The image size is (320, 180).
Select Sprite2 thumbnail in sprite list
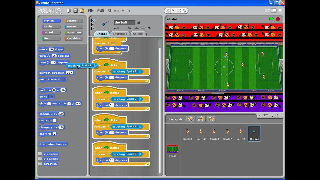[201, 134]
